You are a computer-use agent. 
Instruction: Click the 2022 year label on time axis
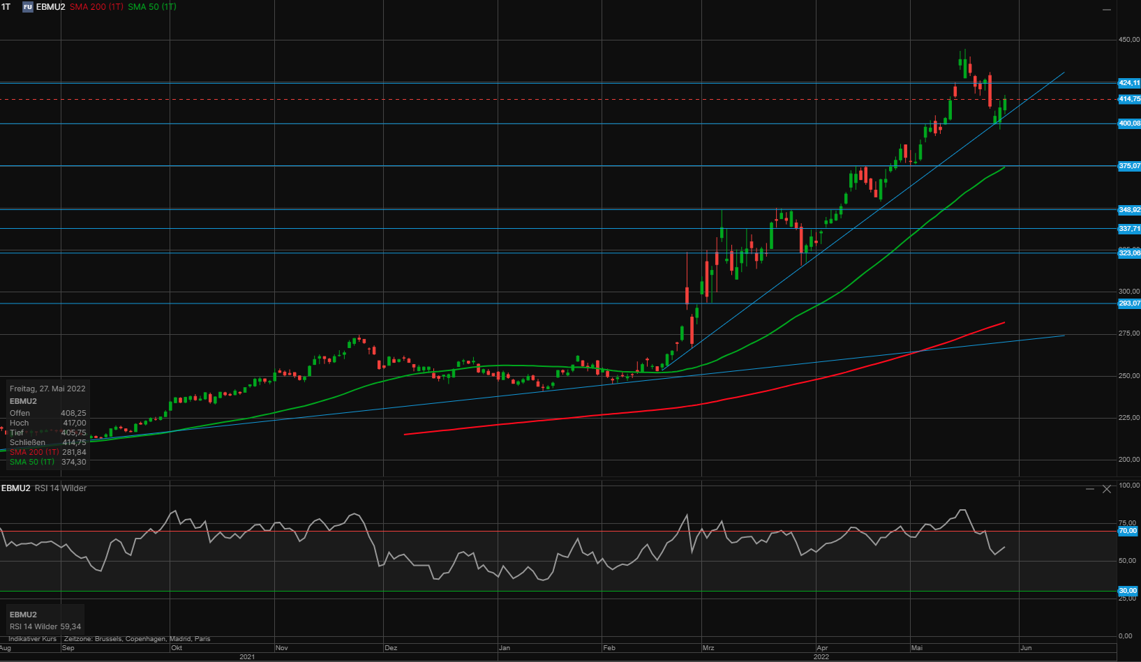tap(821, 656)
